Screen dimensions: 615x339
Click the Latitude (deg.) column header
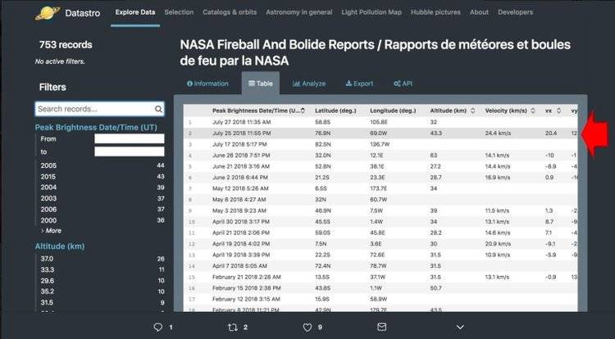pyautogui.click(x=335, y=111)
